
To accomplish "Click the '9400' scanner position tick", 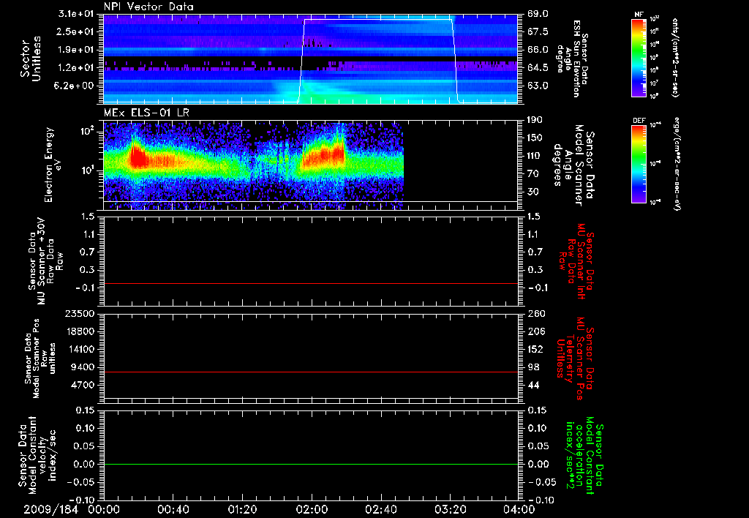I will click(x=82, y=367).
